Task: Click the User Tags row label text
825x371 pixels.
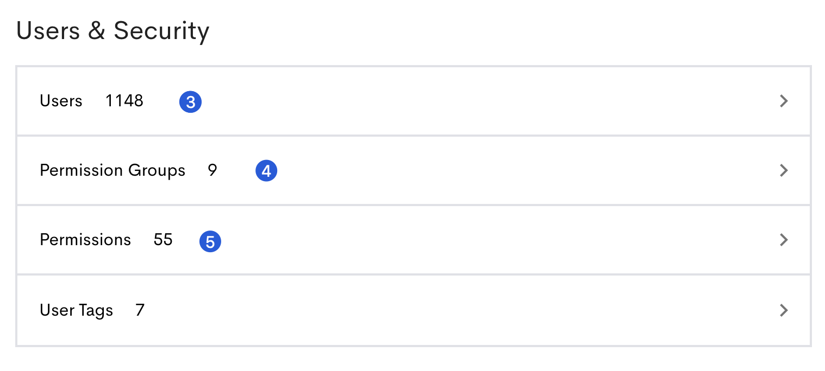Action: click(76, 310)
